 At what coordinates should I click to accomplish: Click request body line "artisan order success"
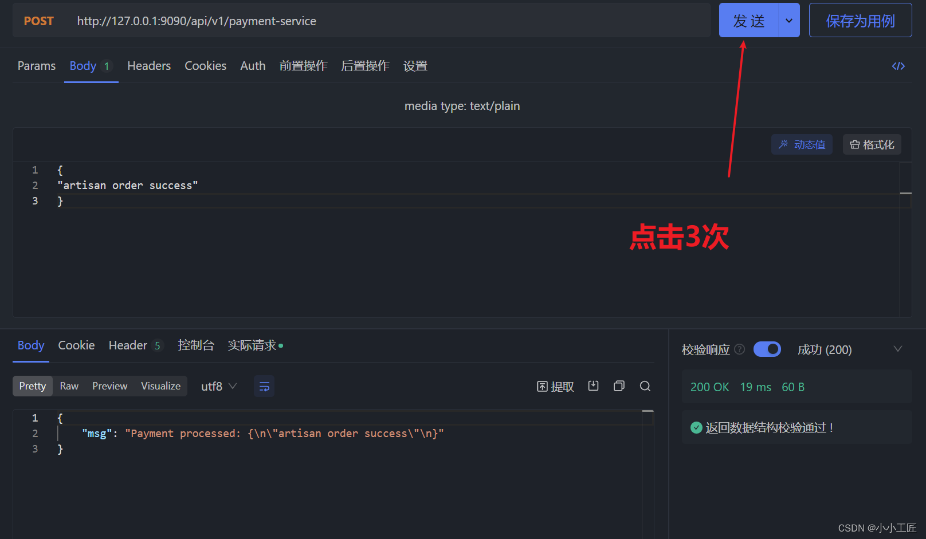click(127, 185)
